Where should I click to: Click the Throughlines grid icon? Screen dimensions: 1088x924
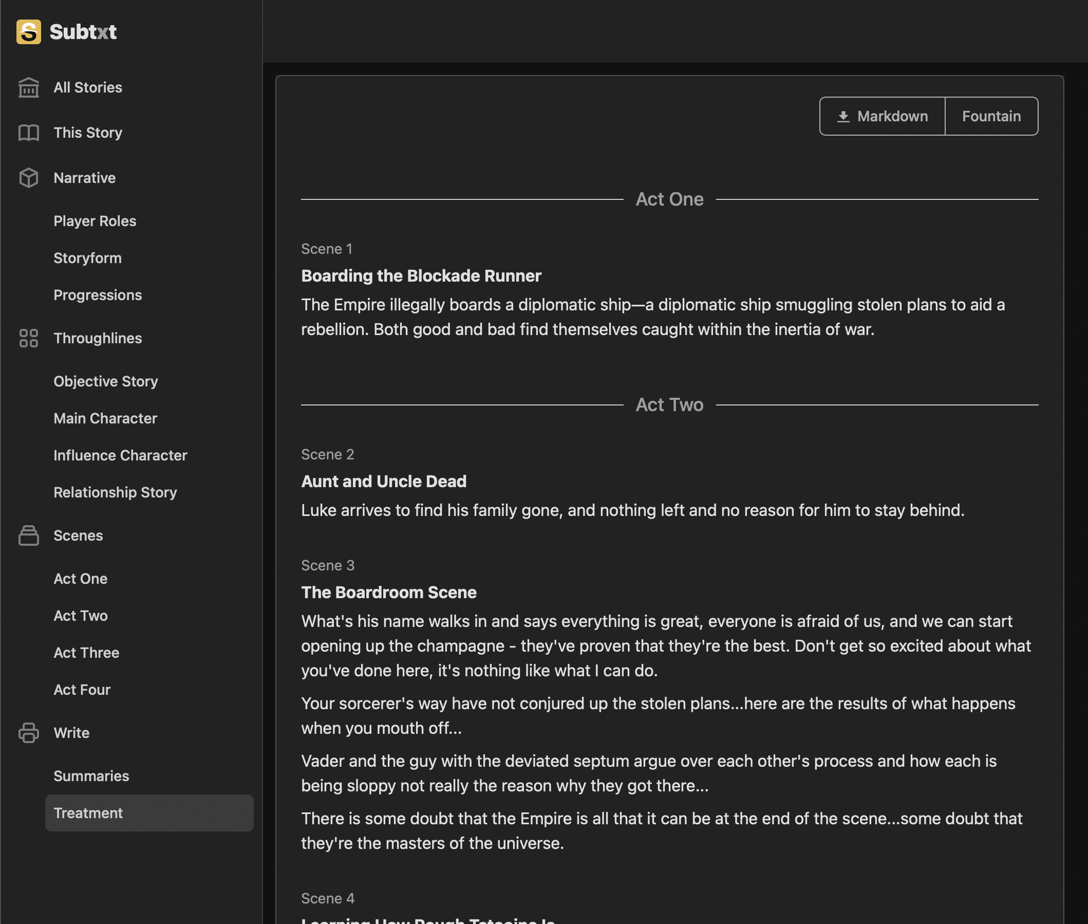(29, 338)
